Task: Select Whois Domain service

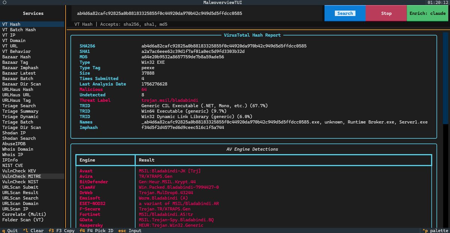Action: pos(33,149)
